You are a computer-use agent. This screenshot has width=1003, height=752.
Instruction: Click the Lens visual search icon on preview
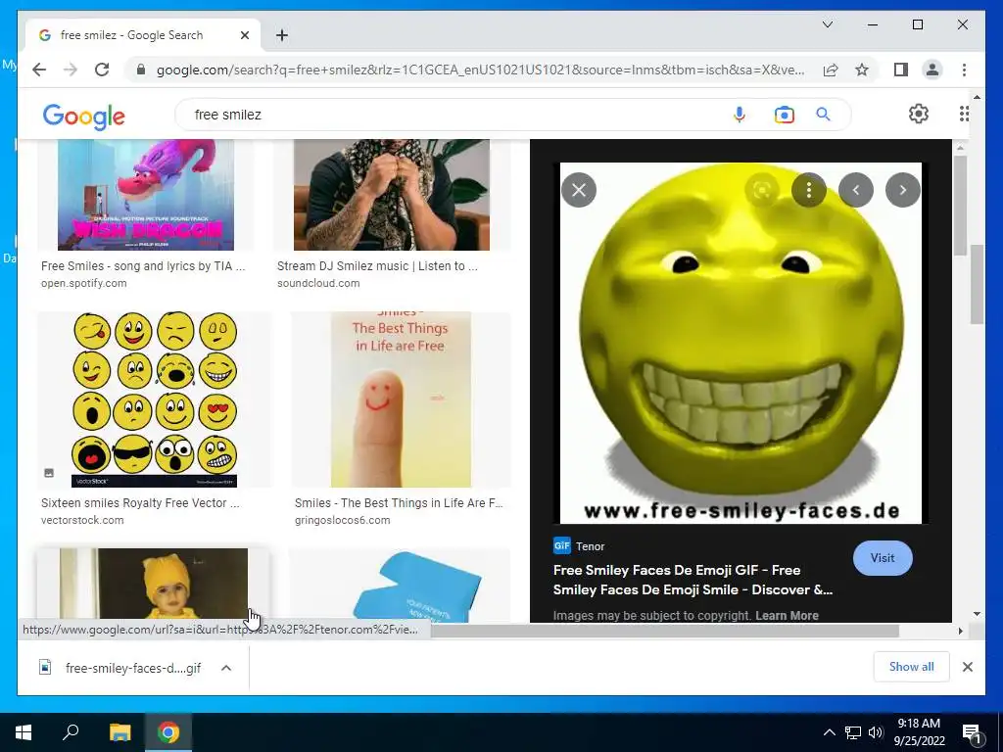click(x=762, y=190)
